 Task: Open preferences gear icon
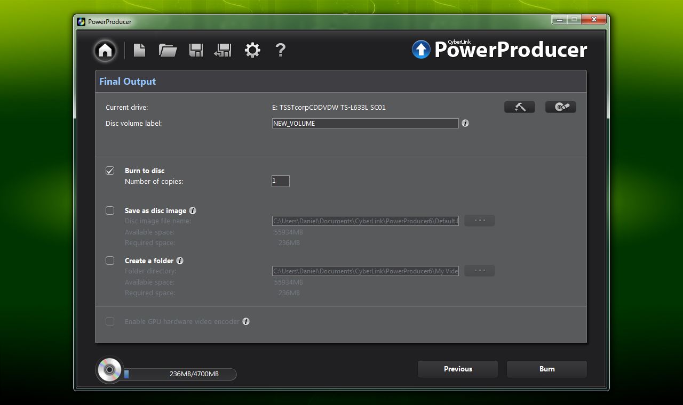[x=252, y=50]
